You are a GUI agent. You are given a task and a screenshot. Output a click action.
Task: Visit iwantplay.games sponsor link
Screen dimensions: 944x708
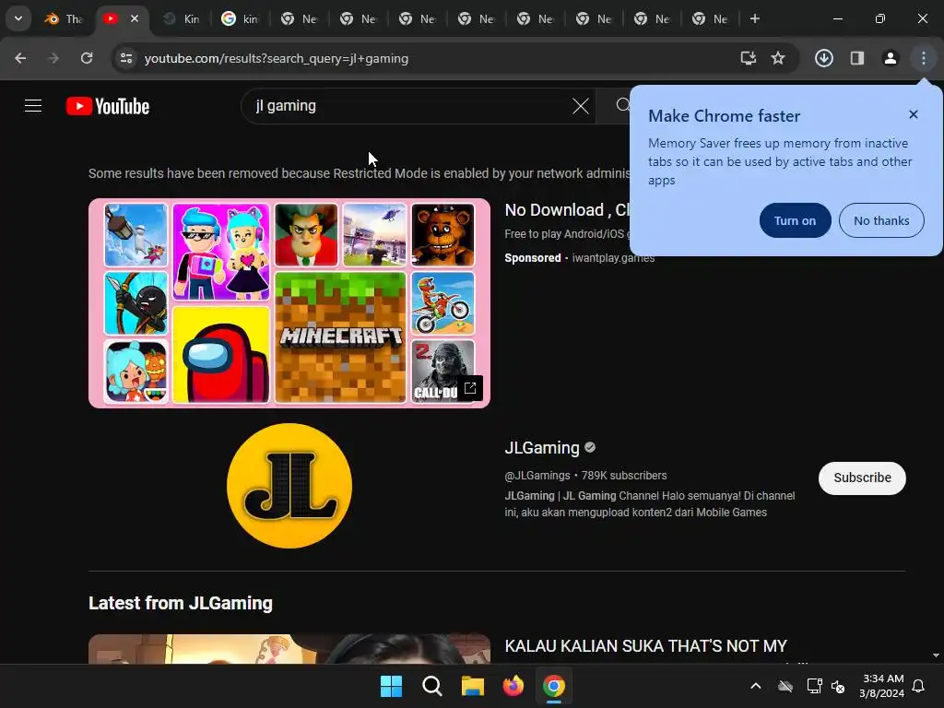(613, 258)
